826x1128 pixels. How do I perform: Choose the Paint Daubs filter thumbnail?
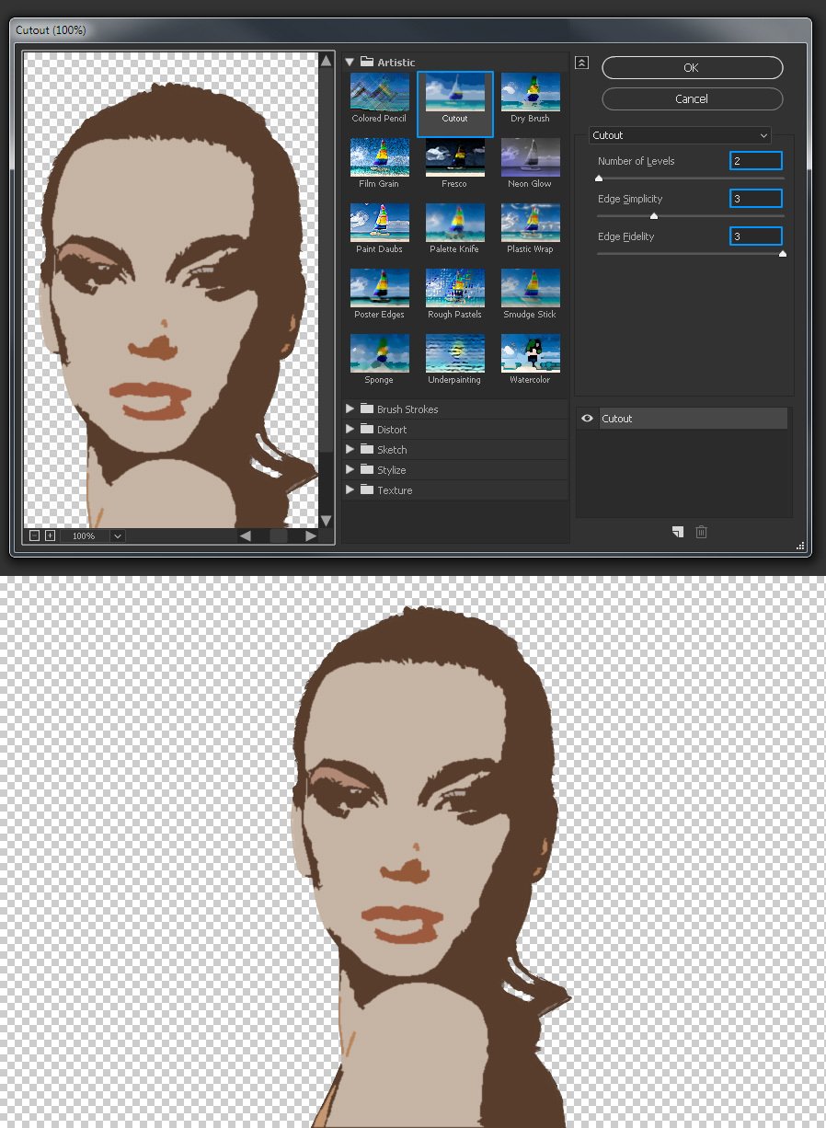pyautogui.click(x=379, y=223)
